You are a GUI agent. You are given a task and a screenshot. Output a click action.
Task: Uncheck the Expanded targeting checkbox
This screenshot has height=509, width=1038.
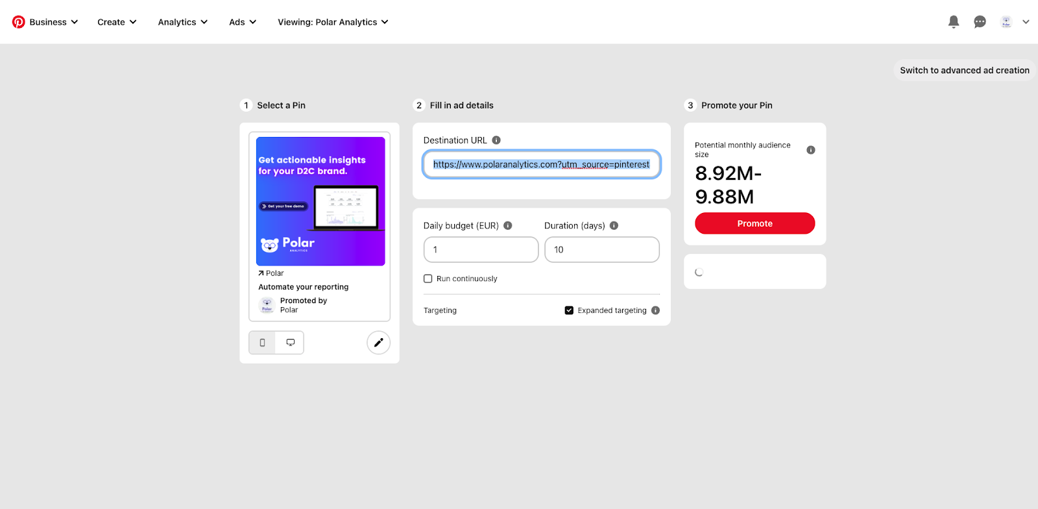click(x=569, y=310)
